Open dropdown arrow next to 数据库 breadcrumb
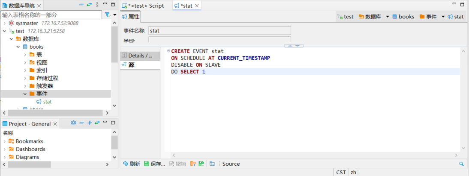The width and height of the screenshot is (469, 176). [x=388, y=17]
